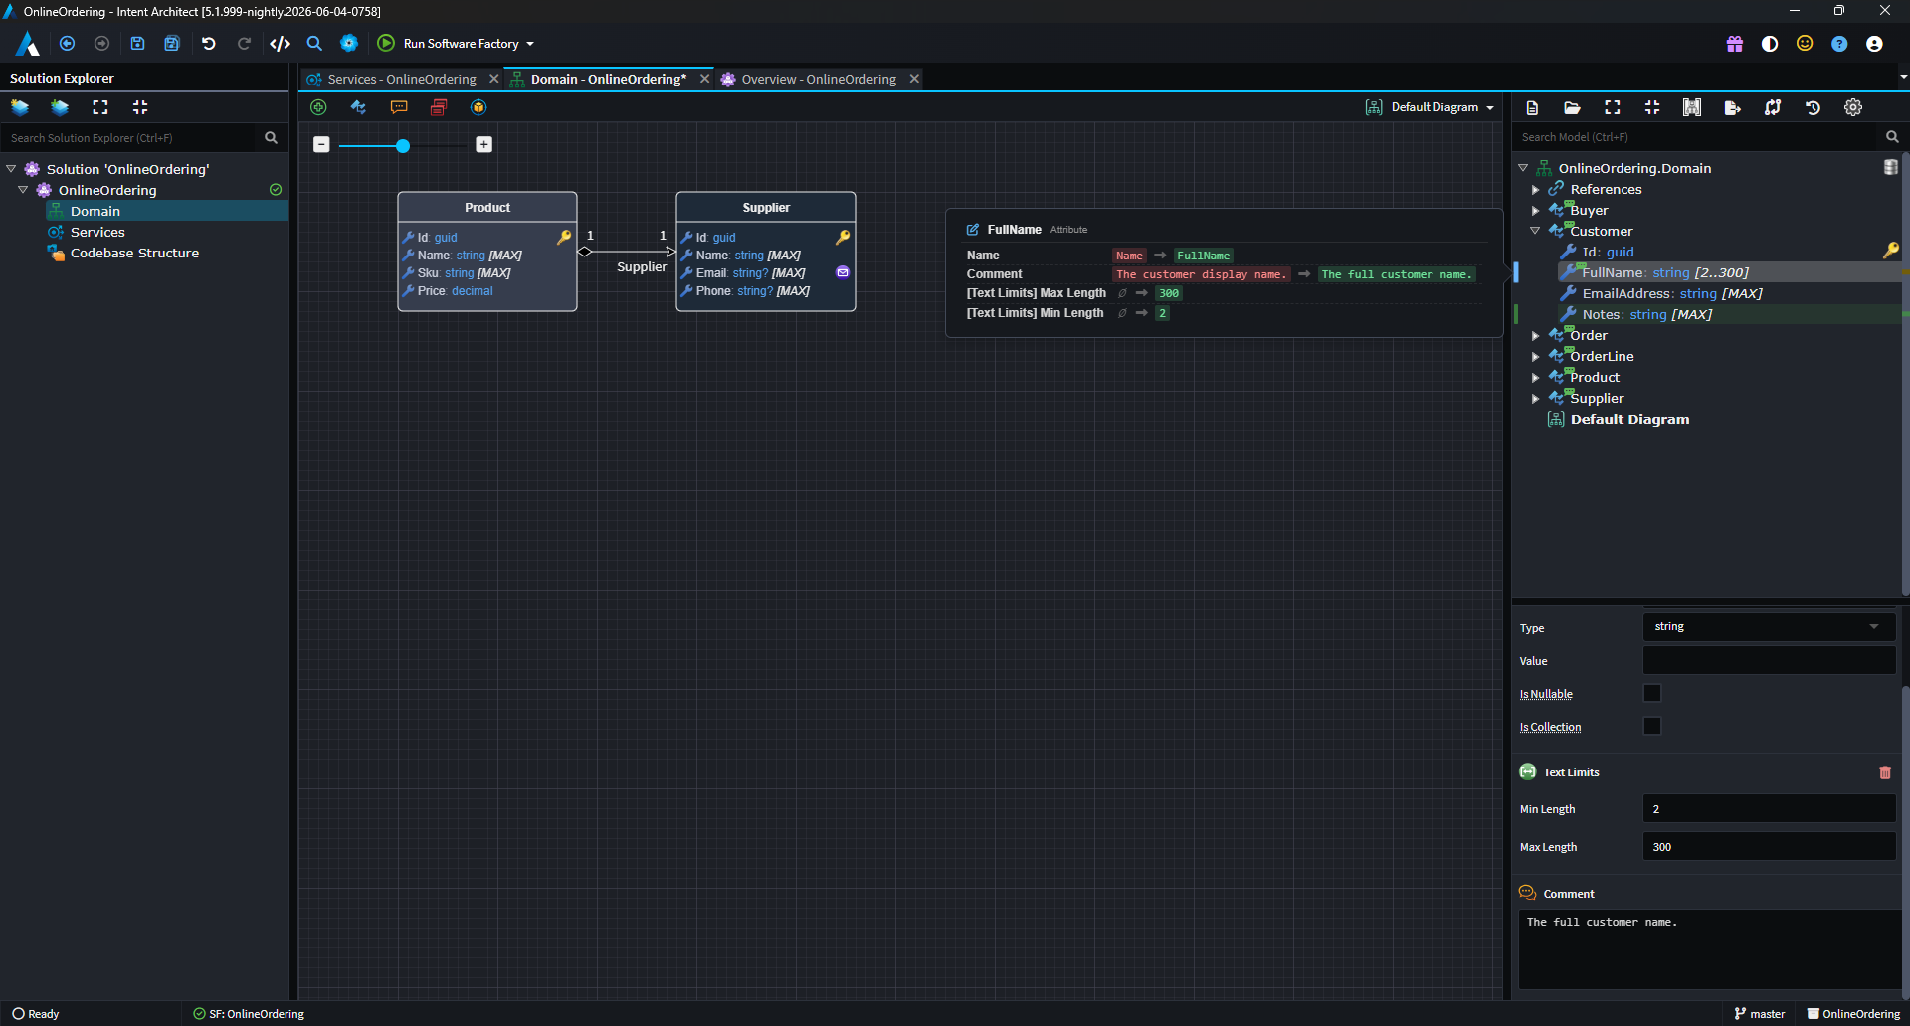Screen dimensions: 1910x1026
Task: Click the SF: OnlineOrdering status bar item
Action: tap(249, 1014)
